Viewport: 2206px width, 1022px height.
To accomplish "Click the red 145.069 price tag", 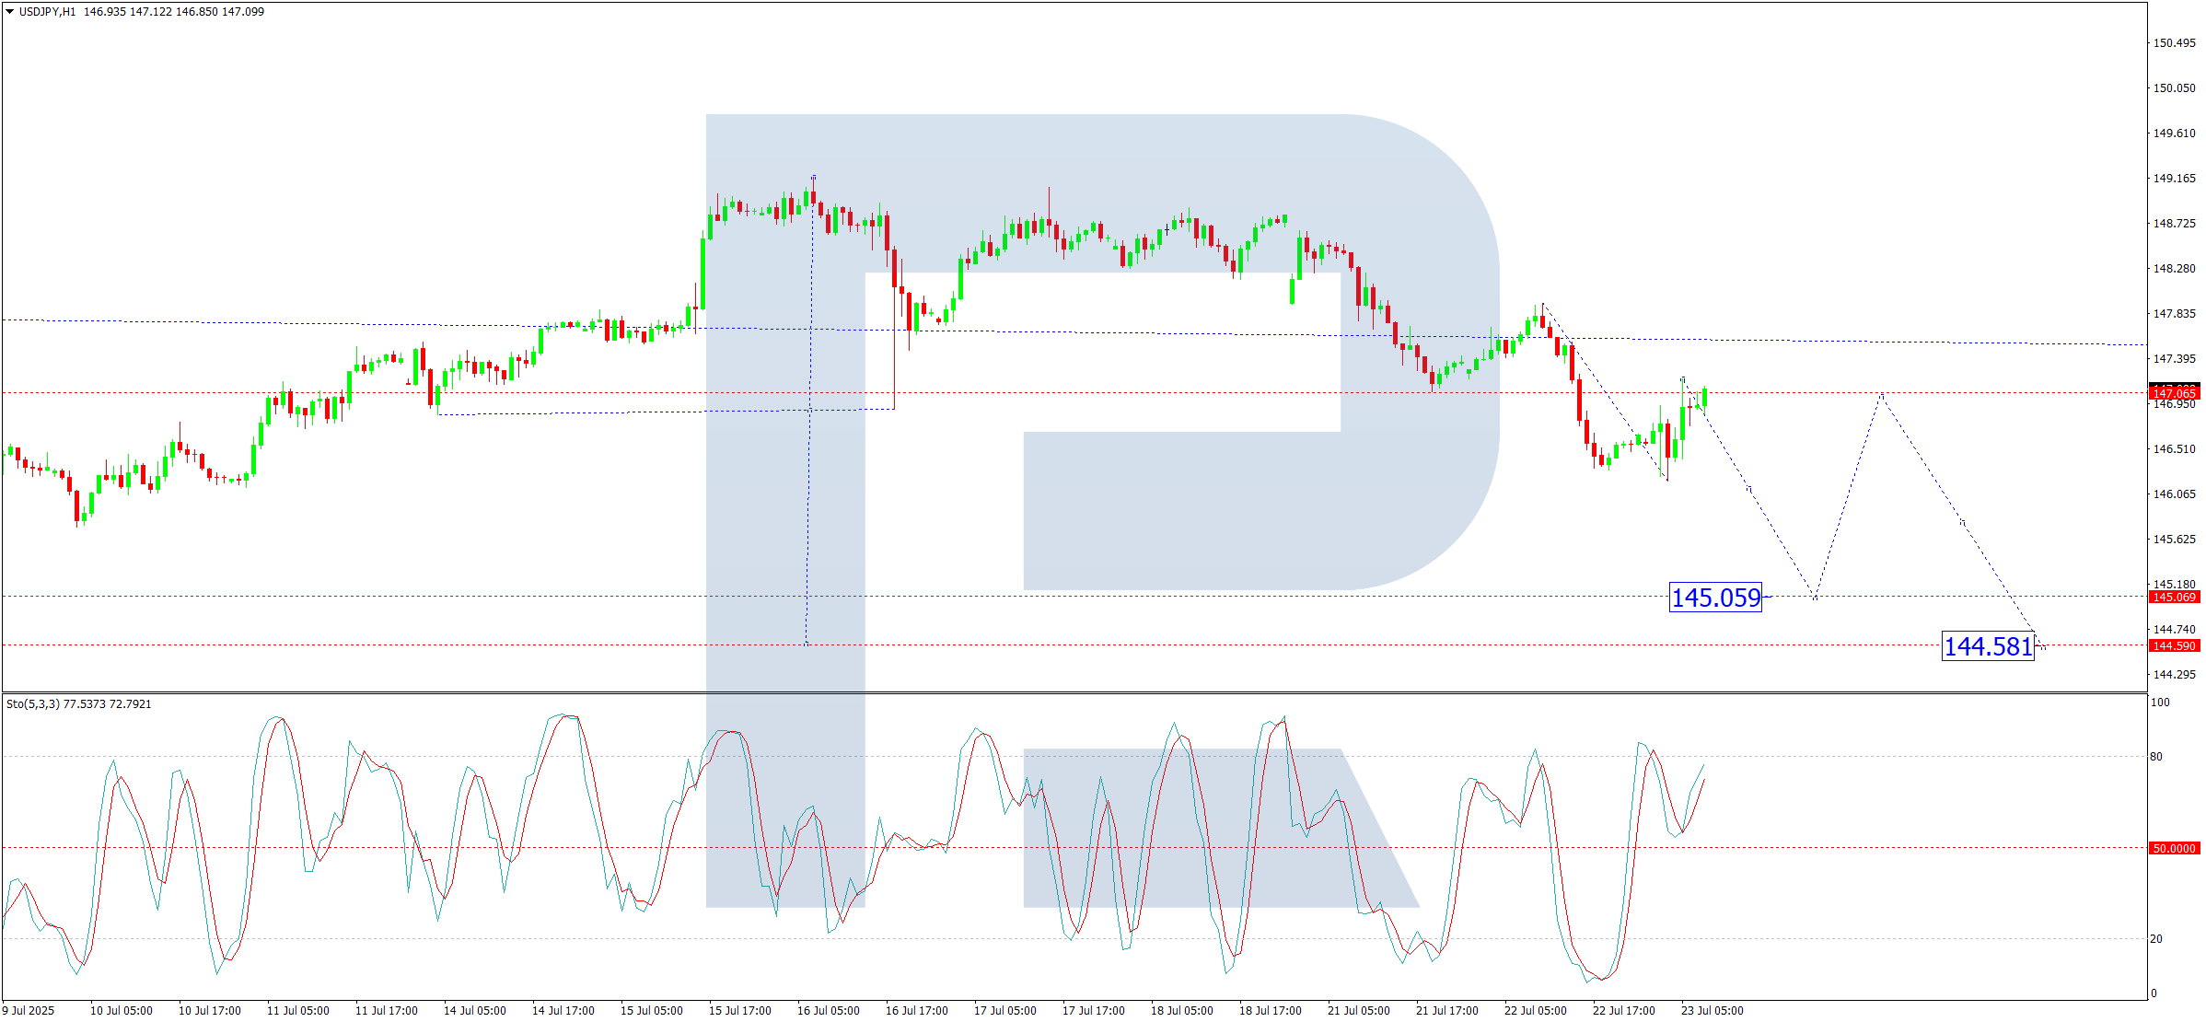I will (x=2173, y=598).
